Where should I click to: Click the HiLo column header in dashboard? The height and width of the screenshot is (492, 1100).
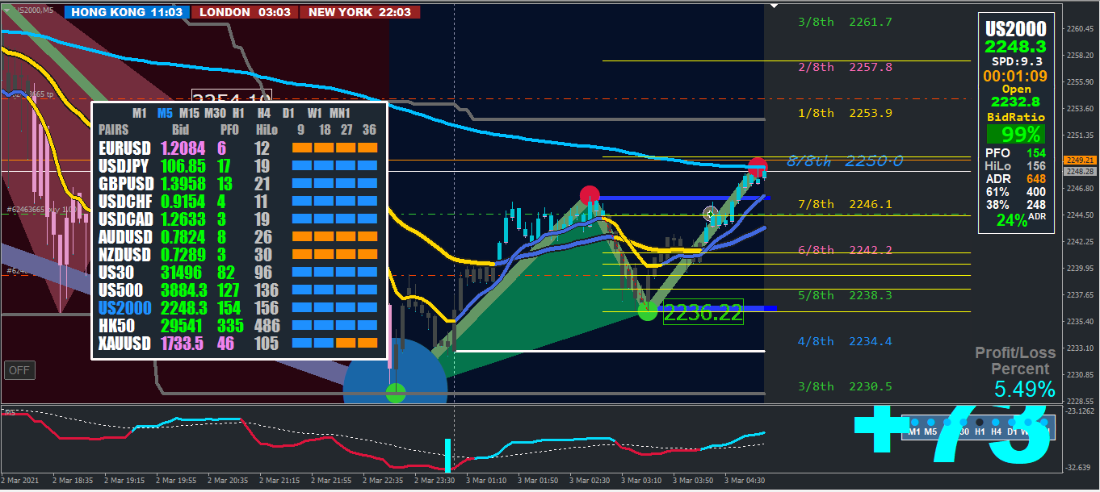click(266, 129)
